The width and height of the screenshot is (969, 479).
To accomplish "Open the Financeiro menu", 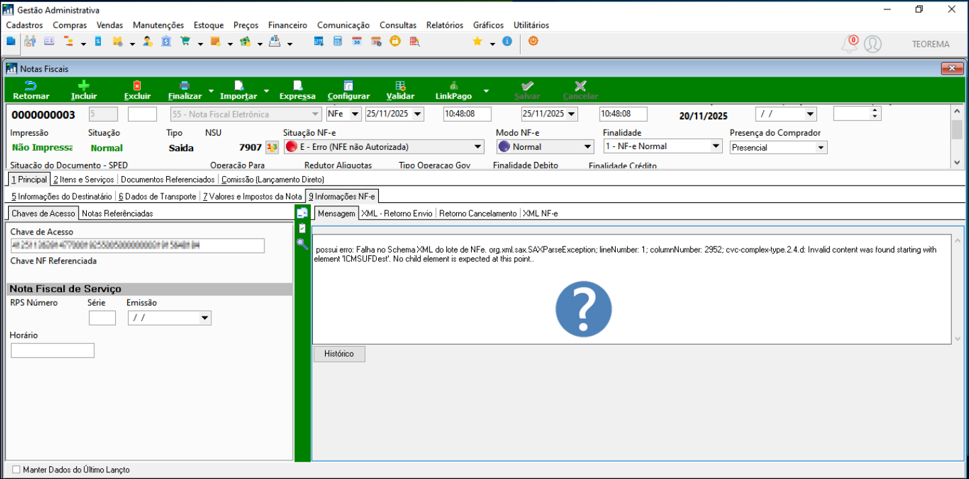I will pos(287,25).
